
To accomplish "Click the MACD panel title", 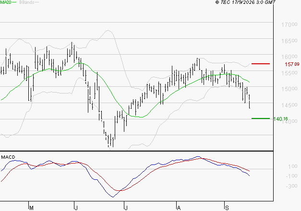I will (x=8, y=157).
